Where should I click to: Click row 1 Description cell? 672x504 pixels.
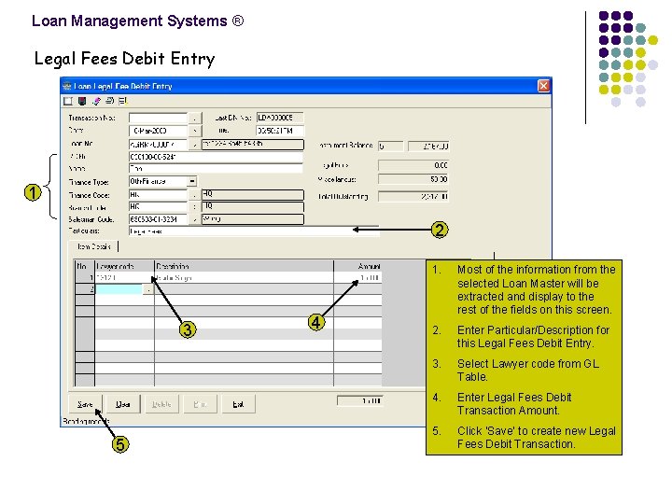(x=244, y=278)
